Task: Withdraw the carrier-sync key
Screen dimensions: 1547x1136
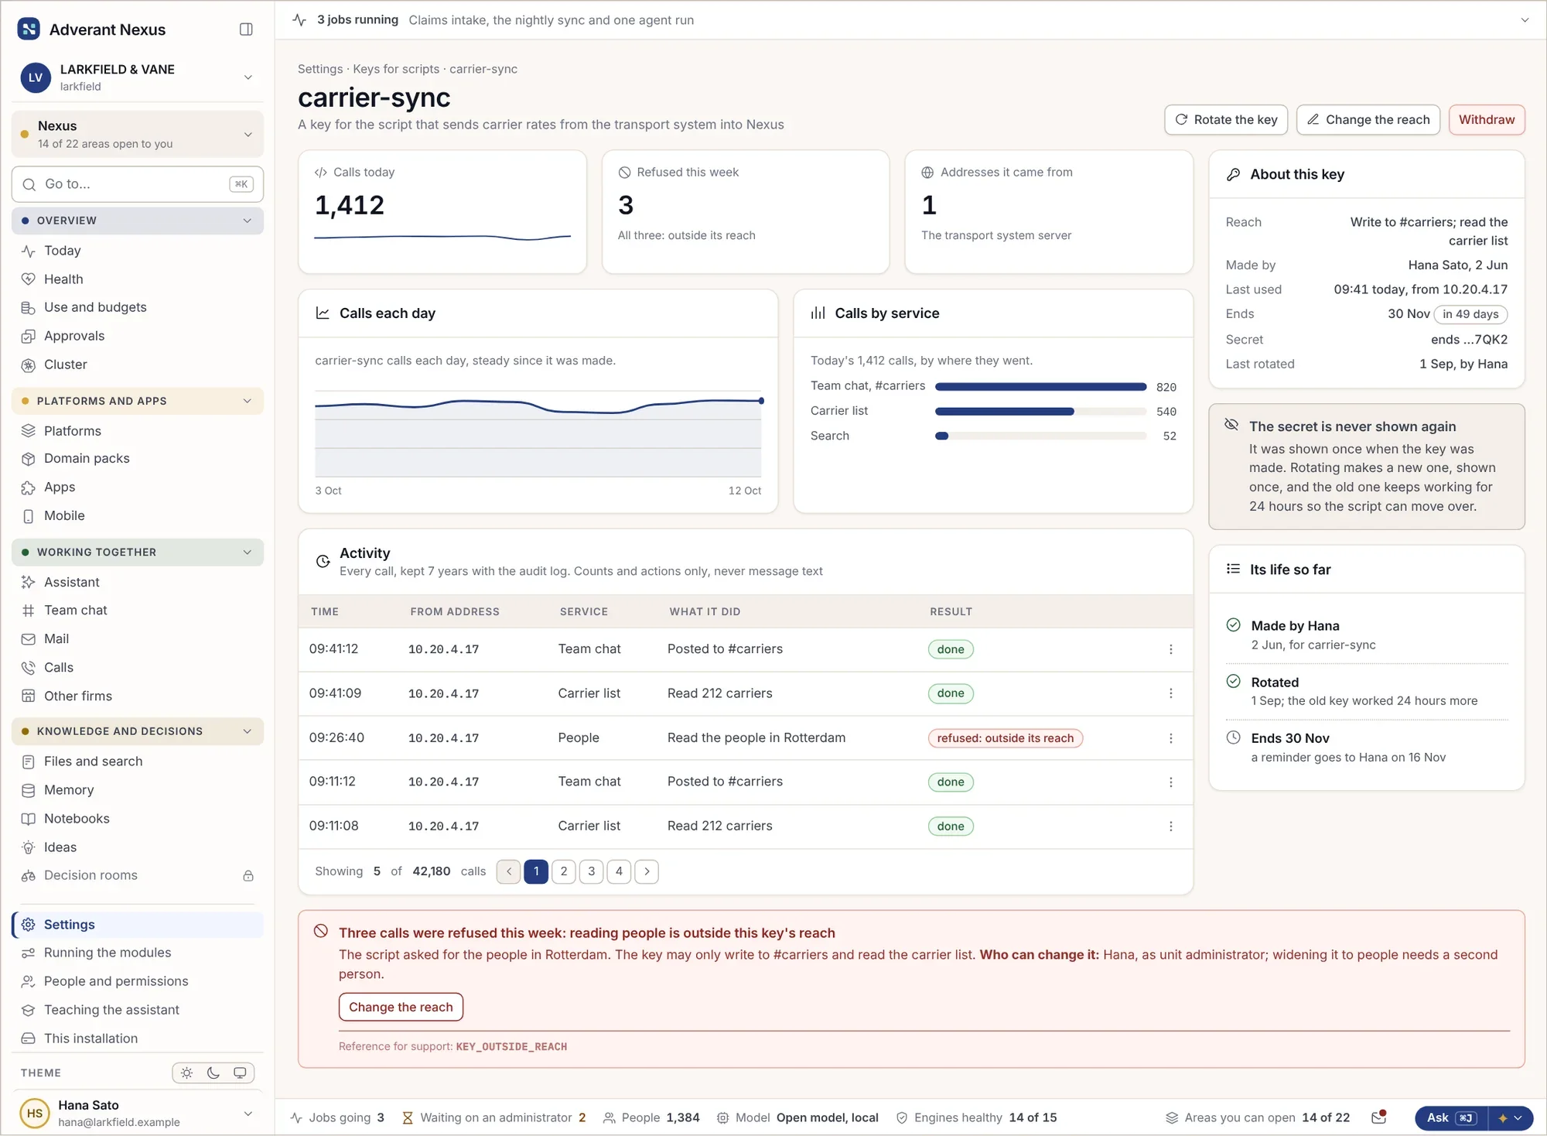Action: pyautogui.click(x=1487, y=120)
